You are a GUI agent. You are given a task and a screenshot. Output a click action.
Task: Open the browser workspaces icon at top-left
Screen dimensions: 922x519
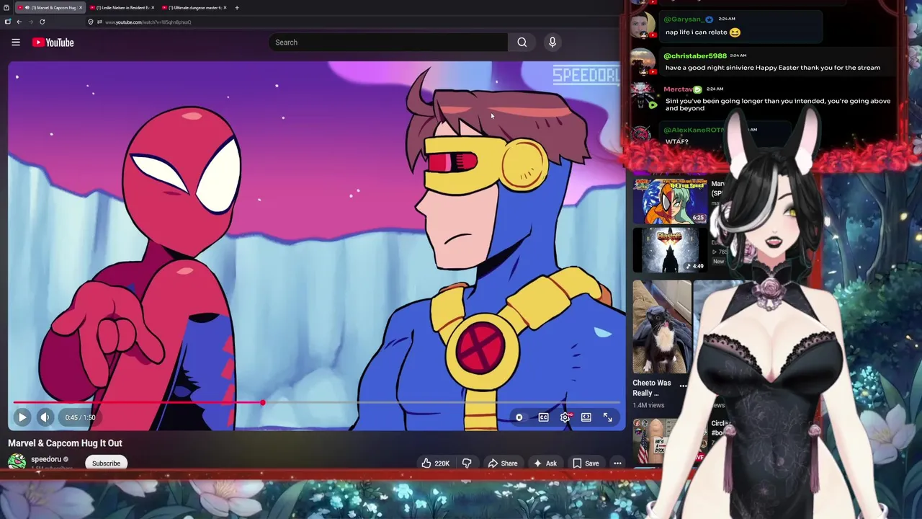[6, 7]
